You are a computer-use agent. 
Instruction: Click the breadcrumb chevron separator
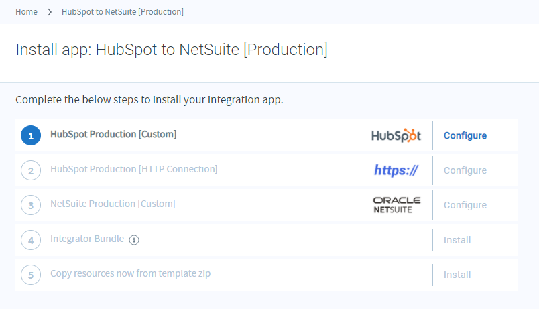50,12
